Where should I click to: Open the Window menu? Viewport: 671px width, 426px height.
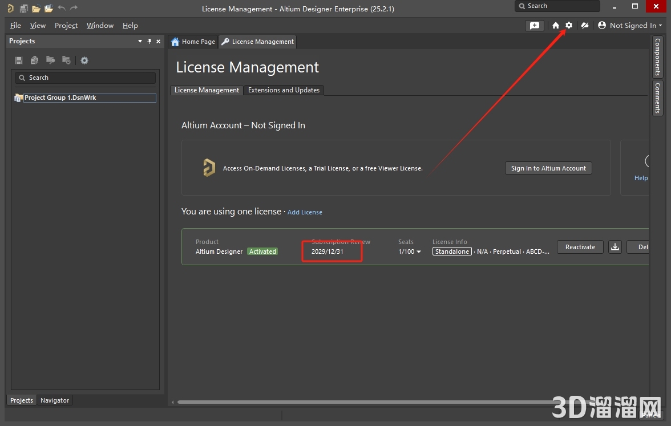(100, 26)
